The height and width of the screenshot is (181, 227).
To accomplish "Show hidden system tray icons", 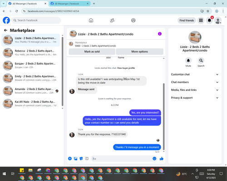I will pyautogui.click(x=192, y=174).
